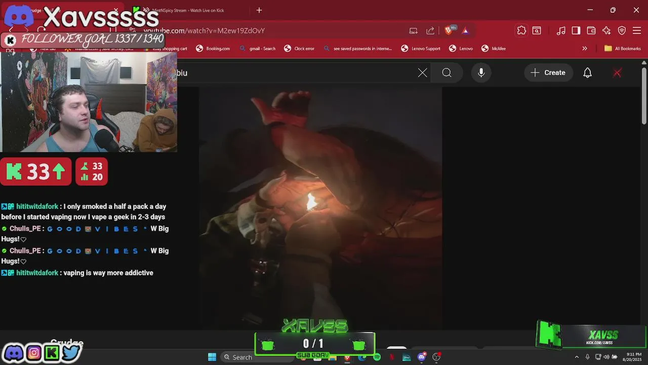Image resolution: width=648 pixels, height=365 pixels.
Task: Show hidden system tray icons
Action: click(577, 357)
